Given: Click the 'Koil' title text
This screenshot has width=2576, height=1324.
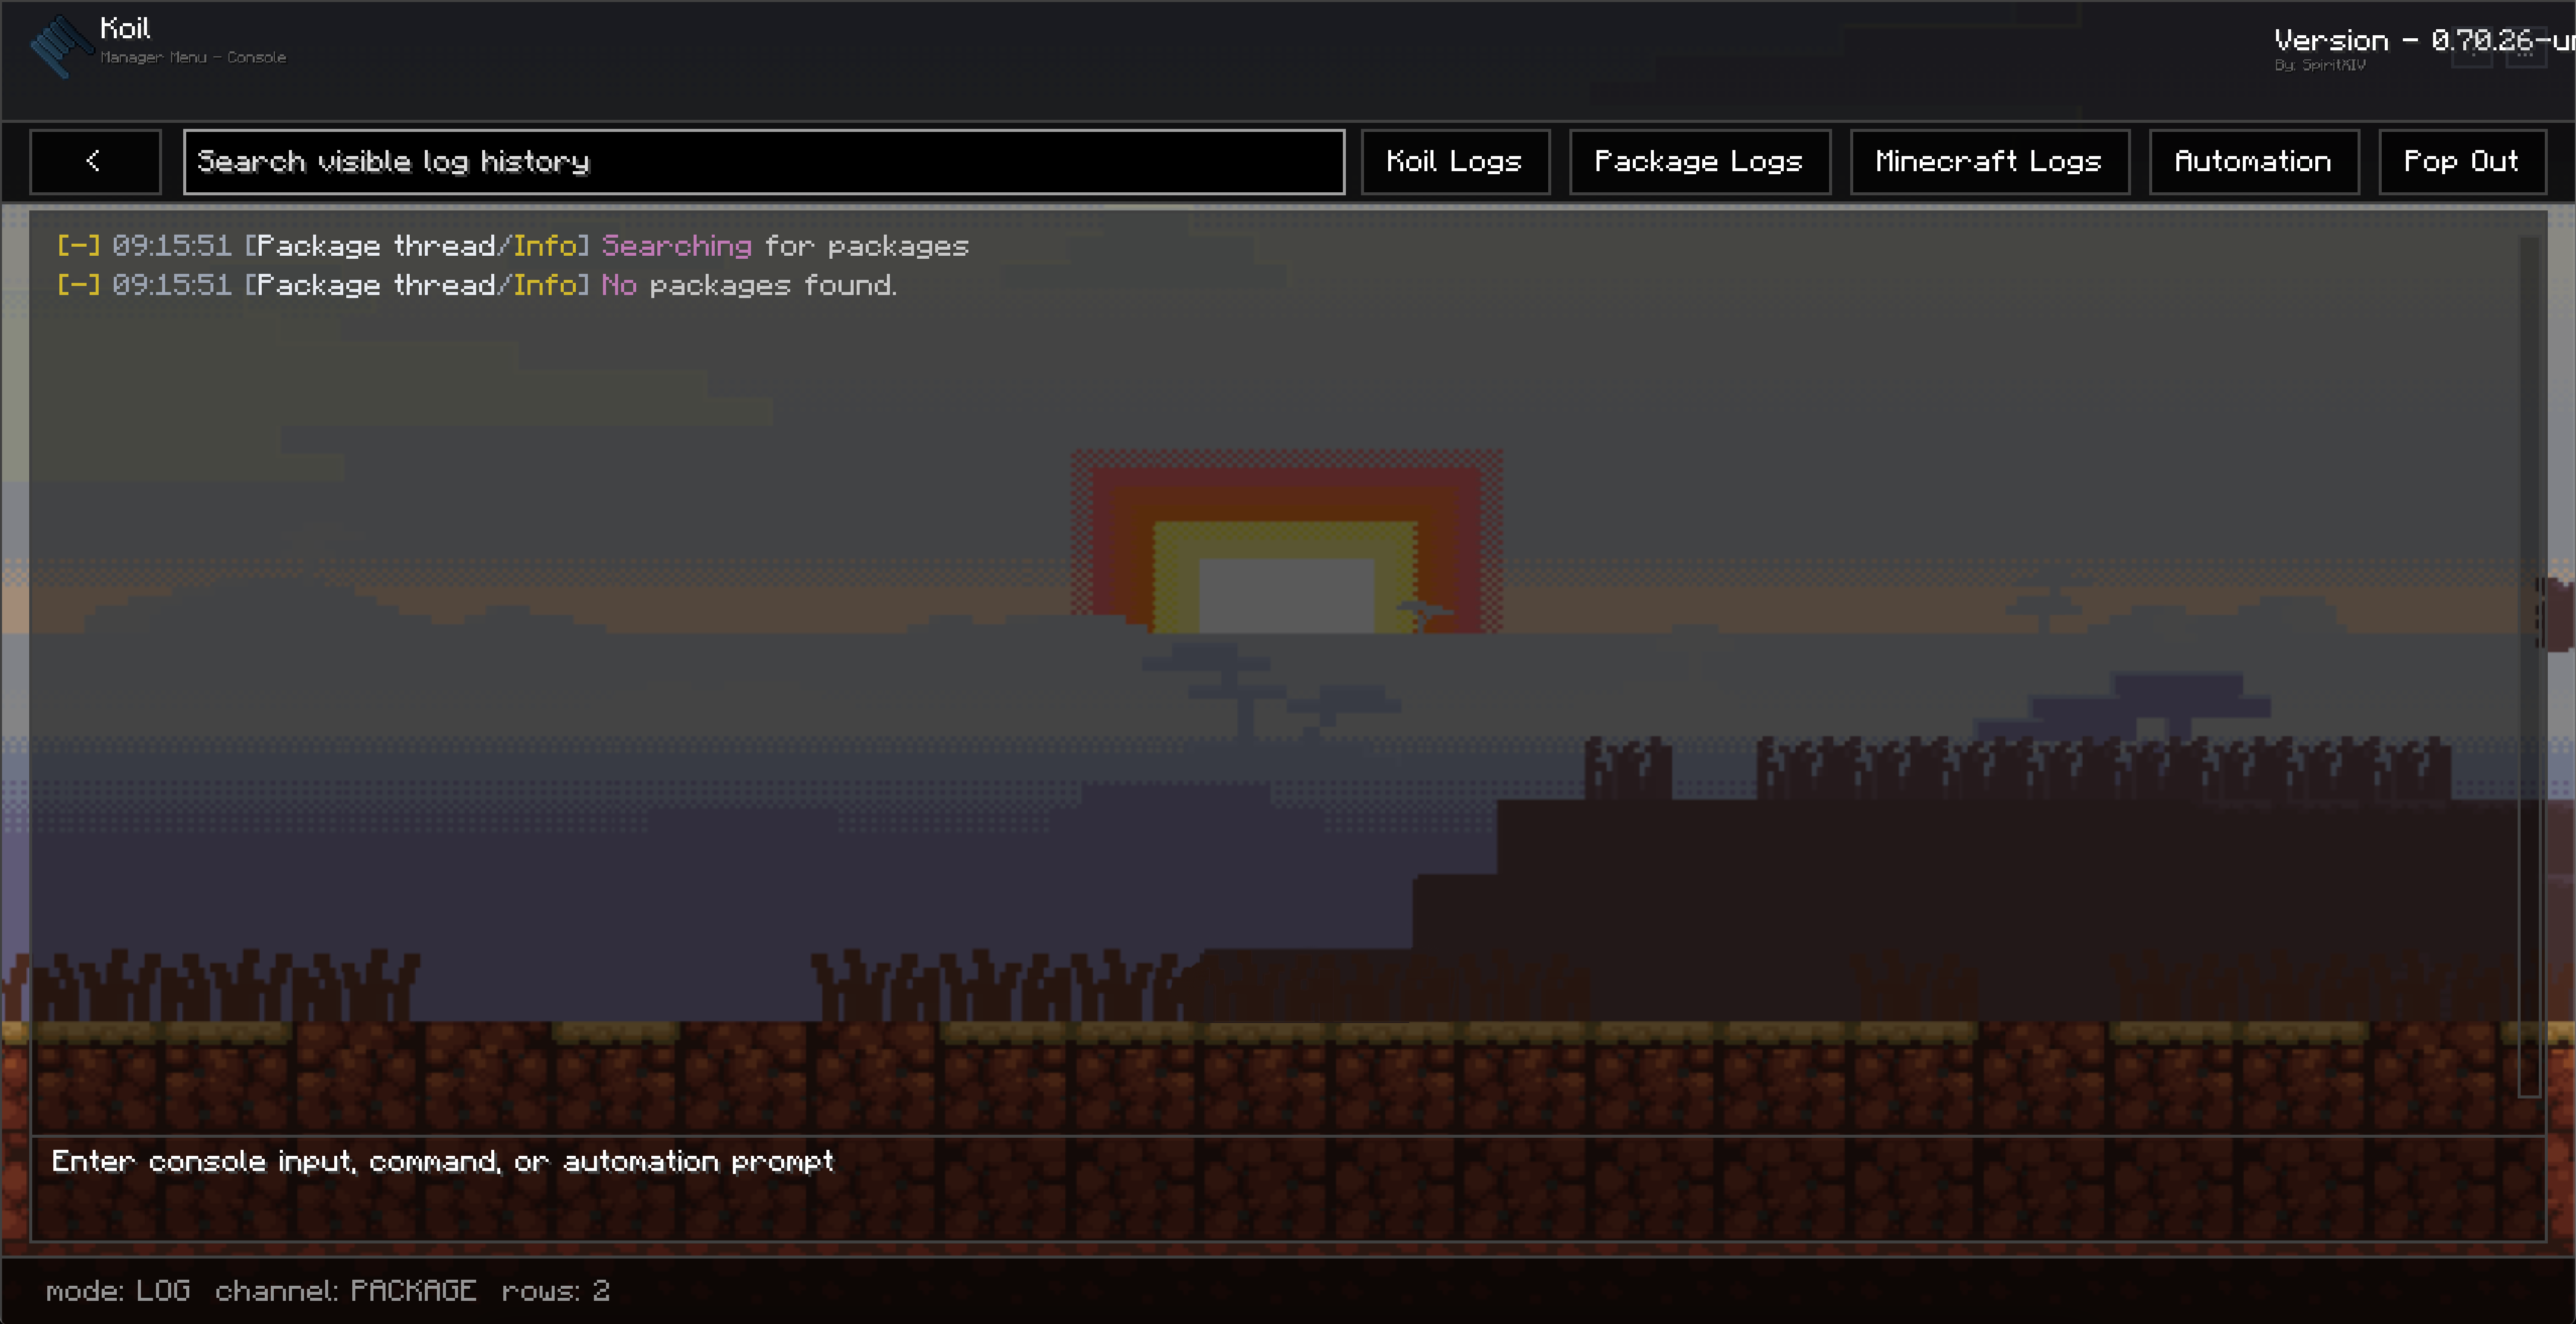Looking at the screenshot, I should pos(125,28).
